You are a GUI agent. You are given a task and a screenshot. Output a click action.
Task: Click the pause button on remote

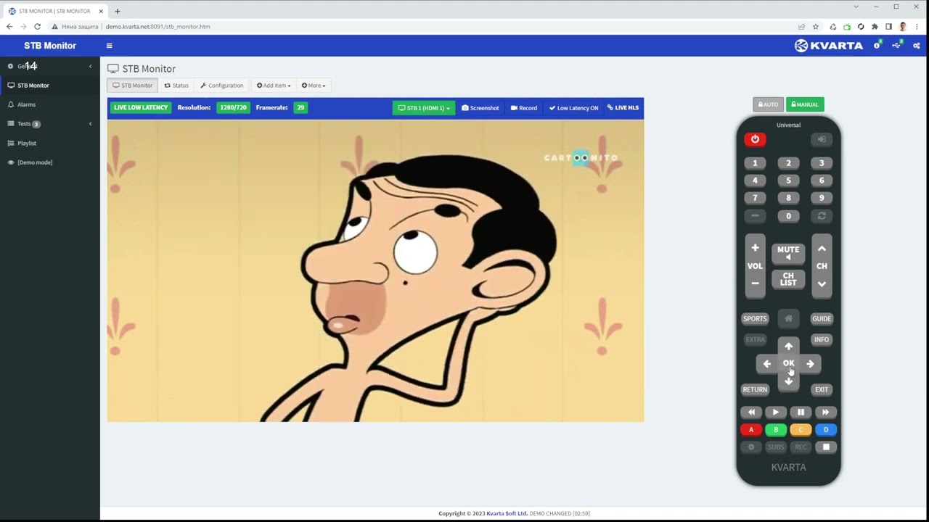point(801,412)
